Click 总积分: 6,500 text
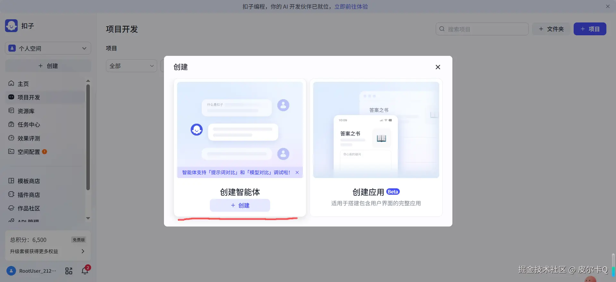 coord(28,240)
